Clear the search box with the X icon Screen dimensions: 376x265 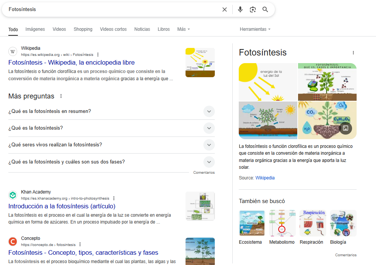(224, 10)
